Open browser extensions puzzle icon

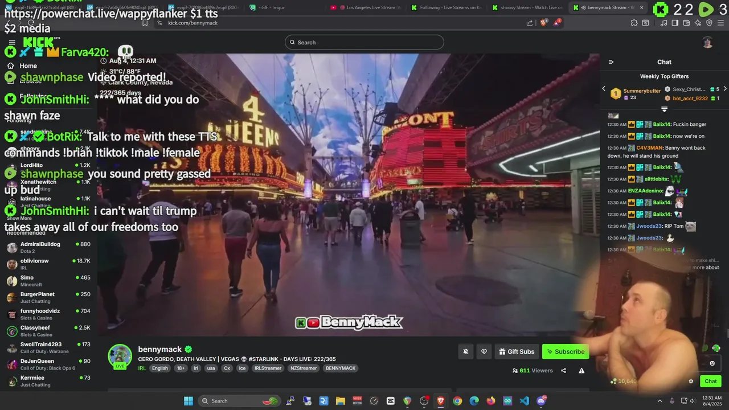tap(634, 23)
